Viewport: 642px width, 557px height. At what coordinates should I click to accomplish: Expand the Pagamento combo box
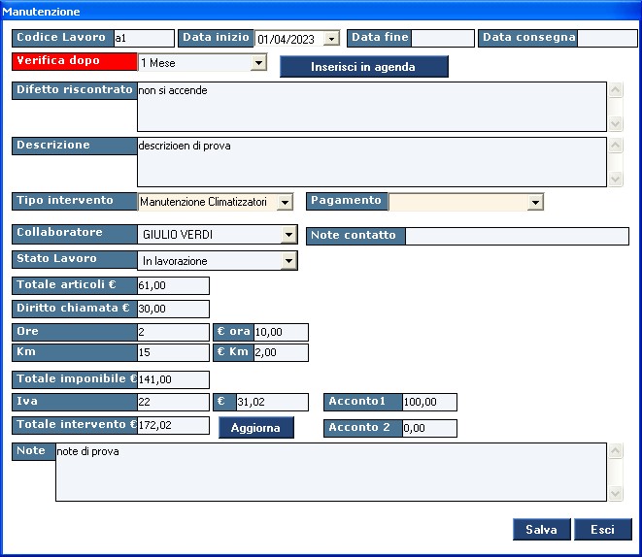(x=535, y=202)
